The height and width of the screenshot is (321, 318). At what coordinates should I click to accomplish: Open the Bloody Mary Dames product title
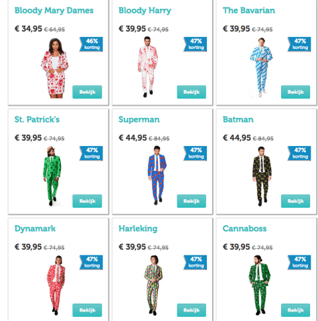[x=54, y=11]
